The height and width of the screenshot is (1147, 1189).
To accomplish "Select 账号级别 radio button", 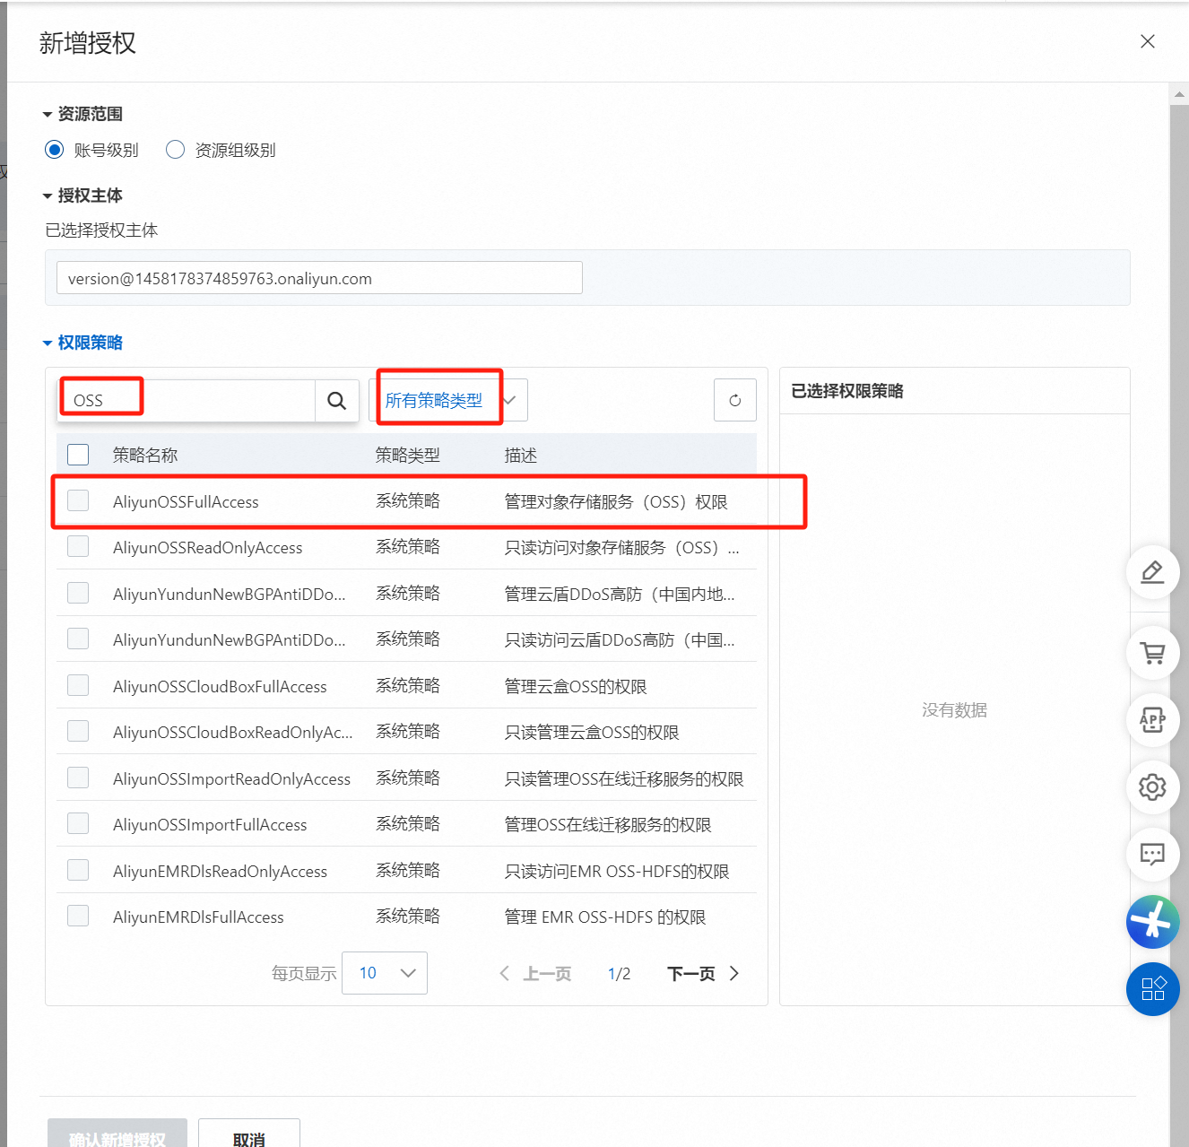I will [55, 150].
